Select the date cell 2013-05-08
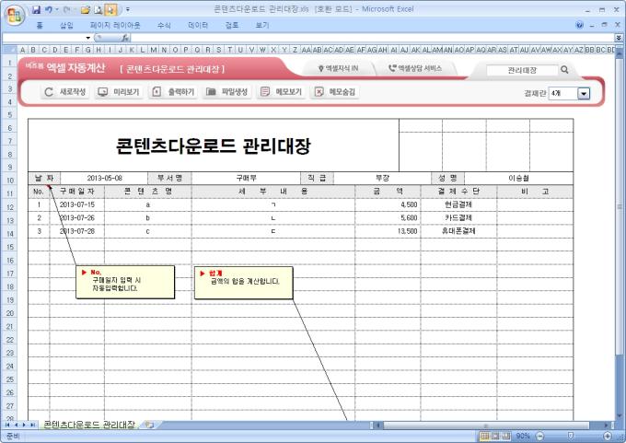 pos(104,178)
